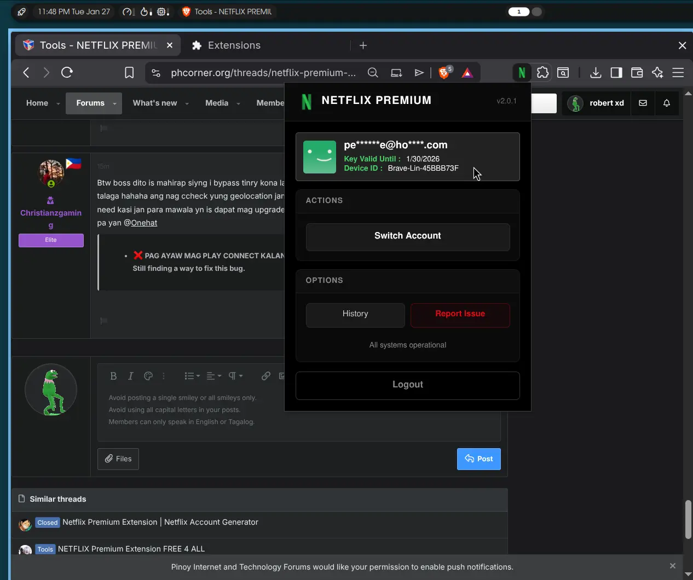
Task: Expand the Home menu dropdown arrow
Action: tap(58, 103)
